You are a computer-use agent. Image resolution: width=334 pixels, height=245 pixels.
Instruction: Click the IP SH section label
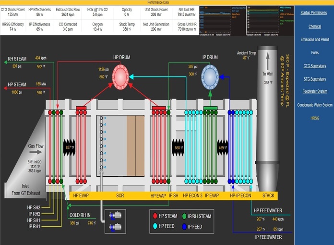click(174, 196)
